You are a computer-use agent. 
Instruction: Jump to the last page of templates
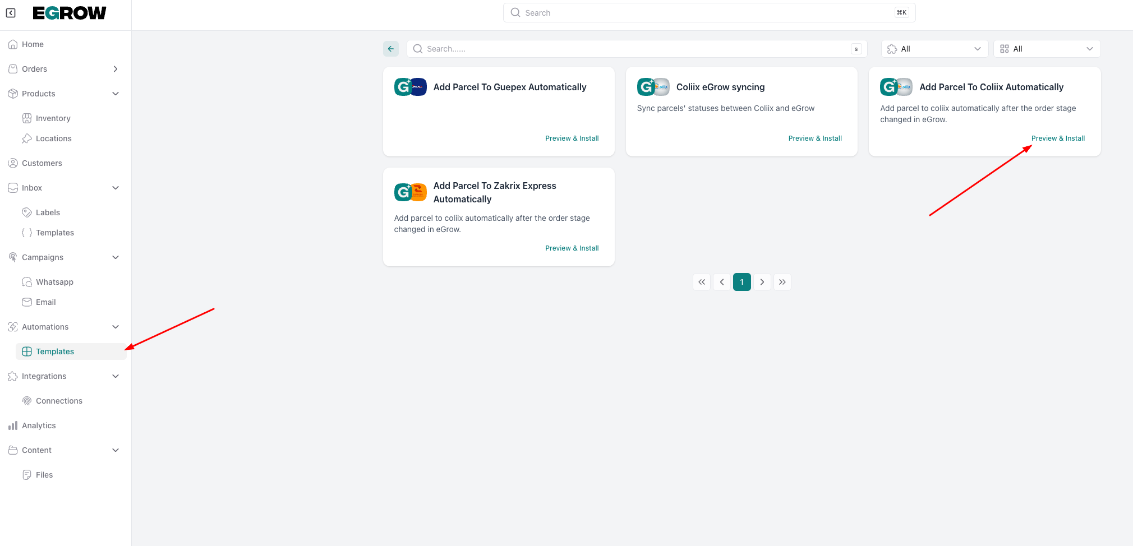782,282
